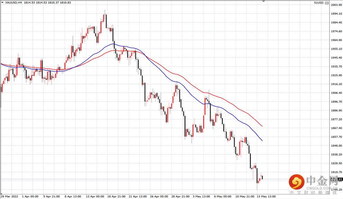This screenshot has height=199, width=343.
Task: Click the 10 May 21:00 time axis label
Action: (245, 196)
